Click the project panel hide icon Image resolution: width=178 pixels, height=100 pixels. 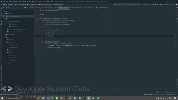tap(33, 8)
